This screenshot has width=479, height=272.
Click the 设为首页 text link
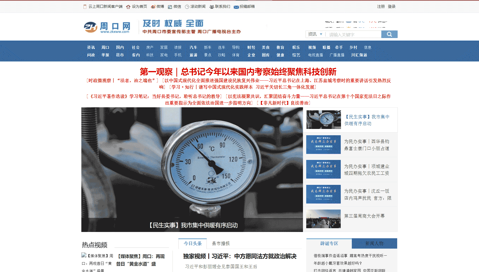140,7
